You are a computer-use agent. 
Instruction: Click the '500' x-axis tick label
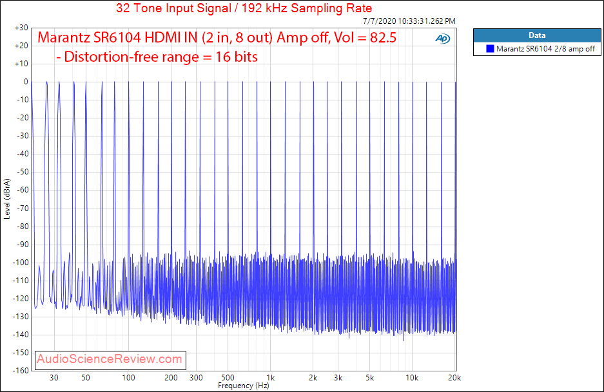[x=228, y=378]
